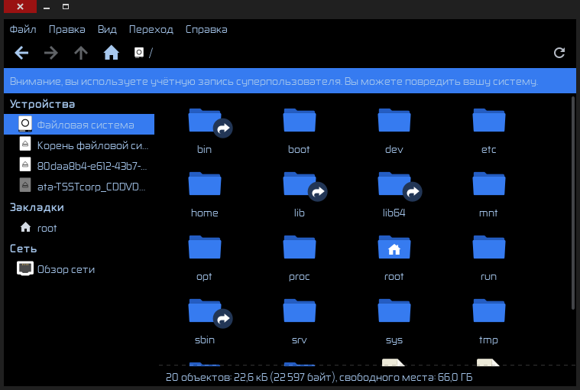Image resolution: width=580 pixels, height=390 pixels.
Task: Click the superuser warning banner
Action: click(290, 80)
